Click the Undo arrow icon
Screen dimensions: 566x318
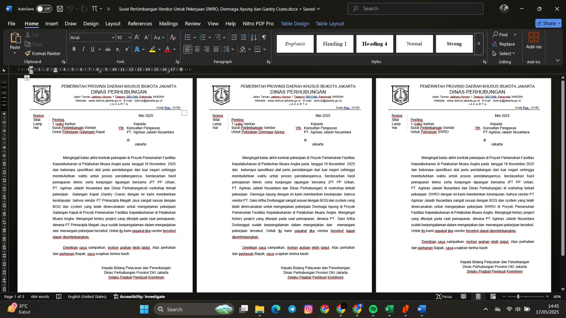coord(70,9)
